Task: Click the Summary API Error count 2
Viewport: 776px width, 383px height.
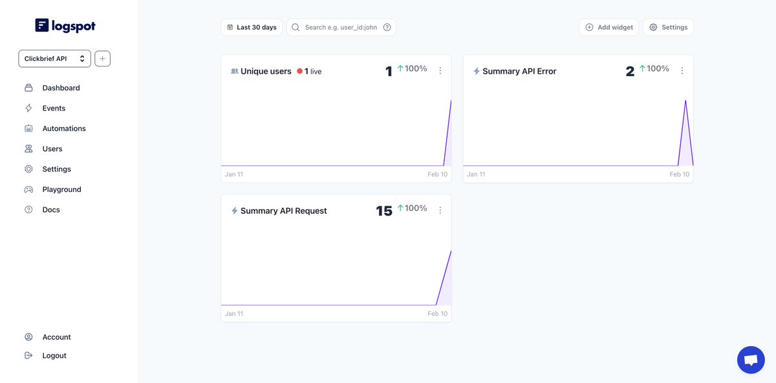Action: [x=630, y=71]
